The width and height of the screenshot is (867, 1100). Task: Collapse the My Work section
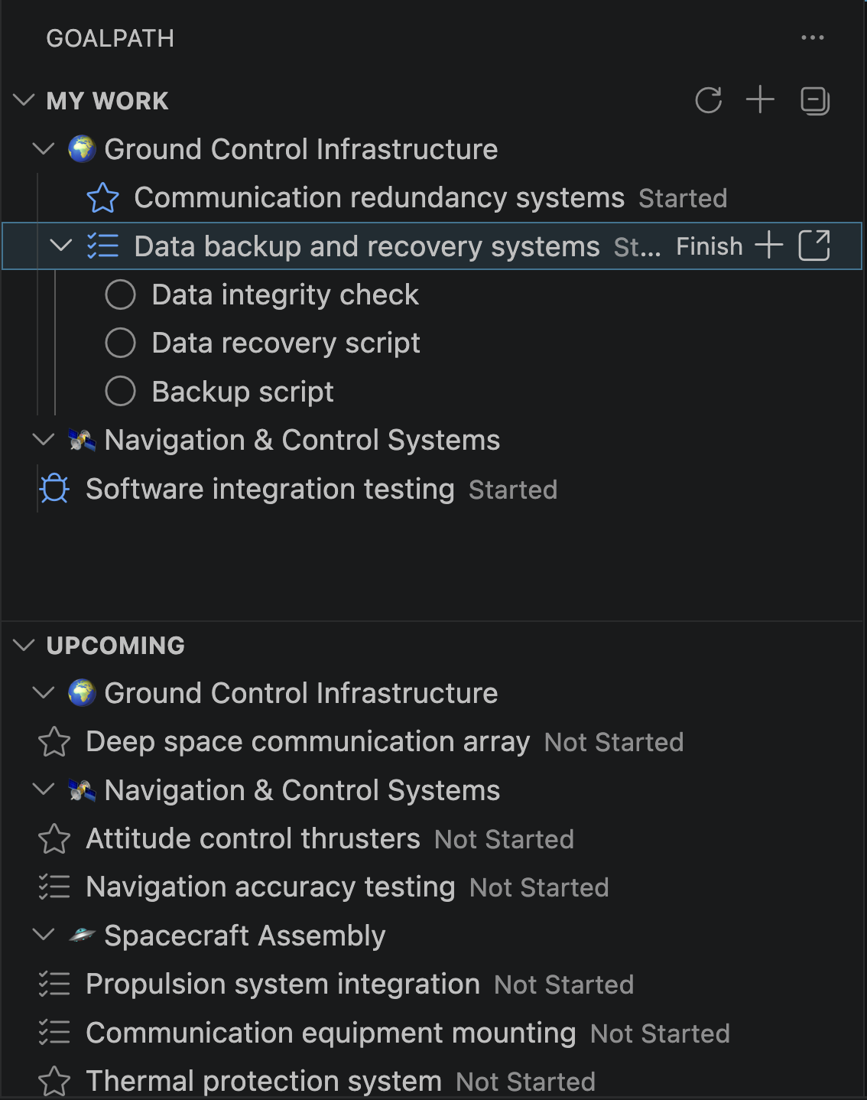pos(24,100)
